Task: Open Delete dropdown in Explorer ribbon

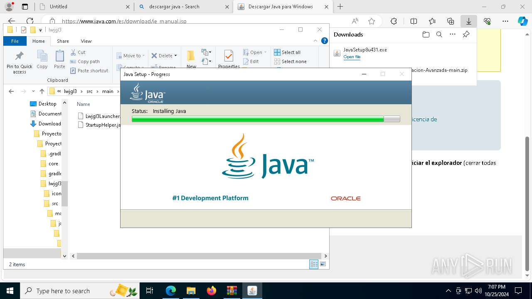Action: (164, 56)
